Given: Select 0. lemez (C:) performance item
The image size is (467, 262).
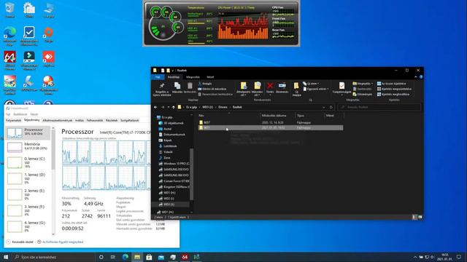Looking at the screenshot, I should (28, 162).
